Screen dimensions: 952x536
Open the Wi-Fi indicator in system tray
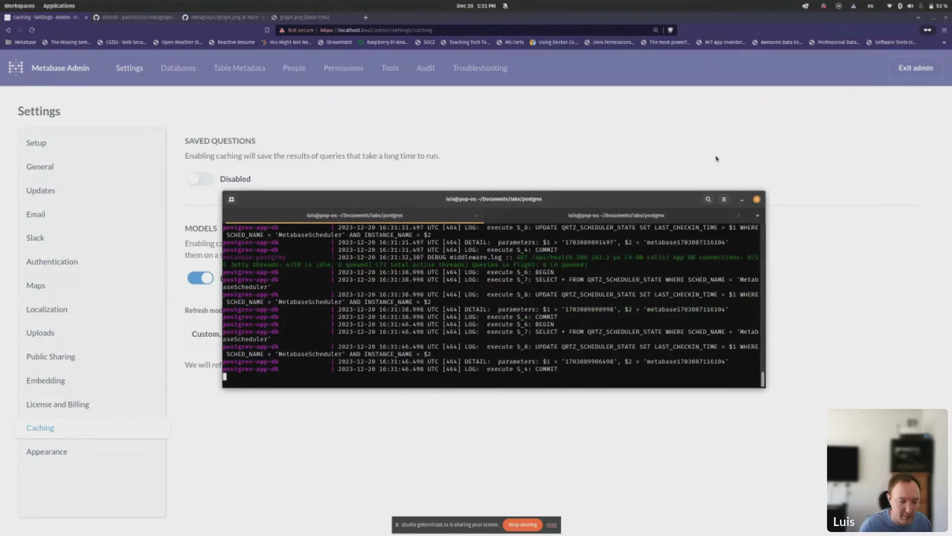[889, 6]
